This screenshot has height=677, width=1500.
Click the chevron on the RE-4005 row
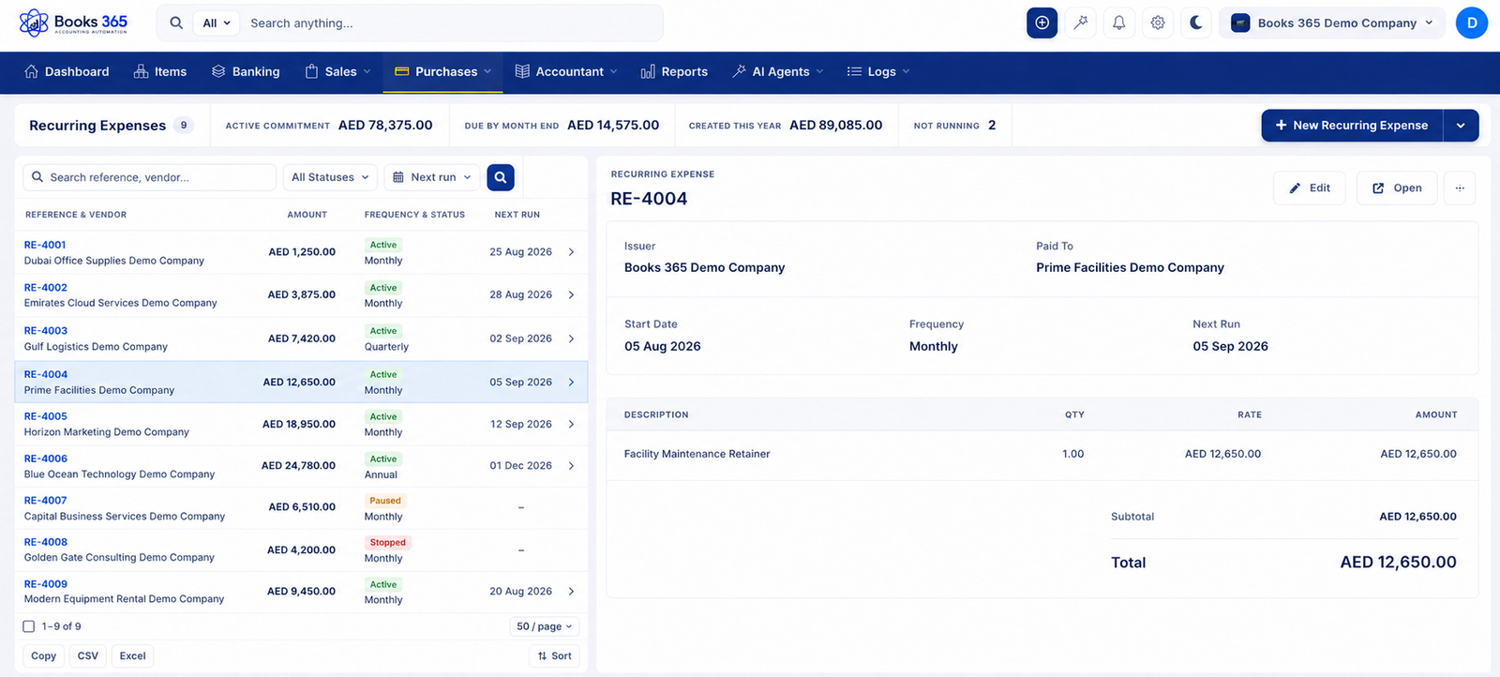[x=571, y=425]
